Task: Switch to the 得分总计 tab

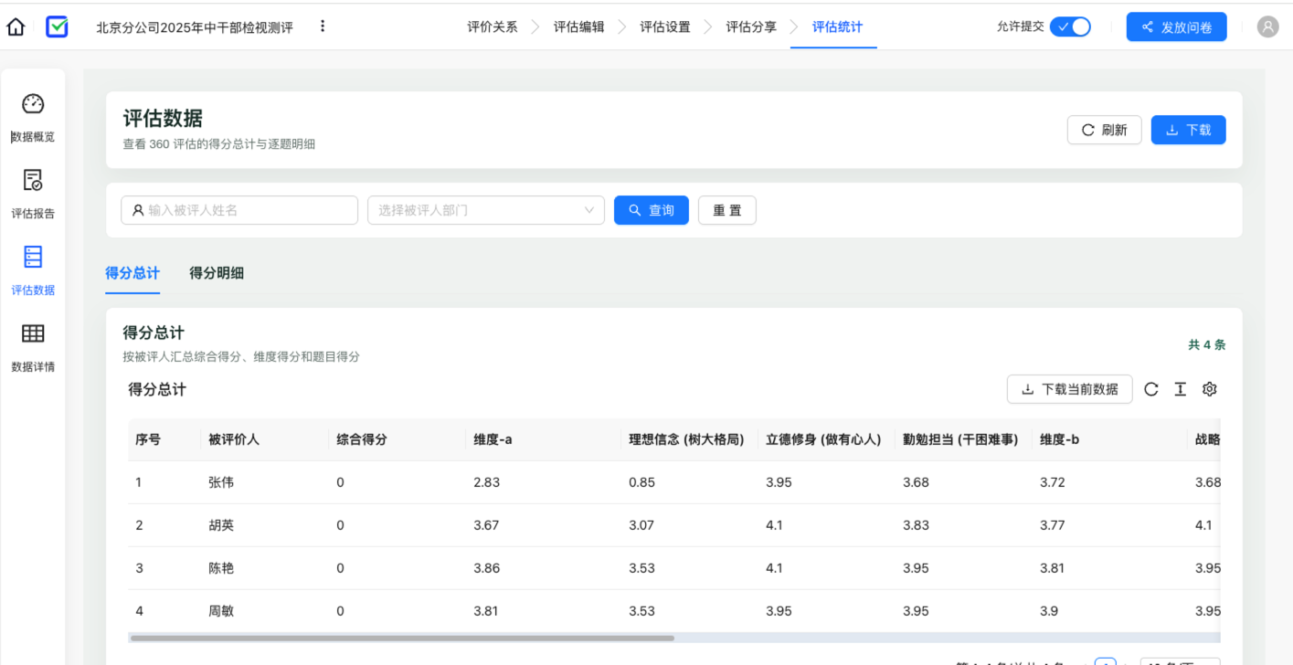Action: pyautogui.click(x=132, y=273)
